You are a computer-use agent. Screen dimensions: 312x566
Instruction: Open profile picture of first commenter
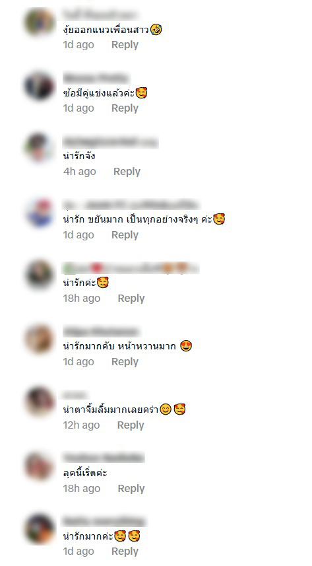coord(40,22)
